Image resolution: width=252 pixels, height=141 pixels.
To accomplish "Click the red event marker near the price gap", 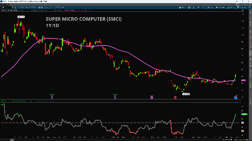I will pyautogui.click(x=175, y=98).
